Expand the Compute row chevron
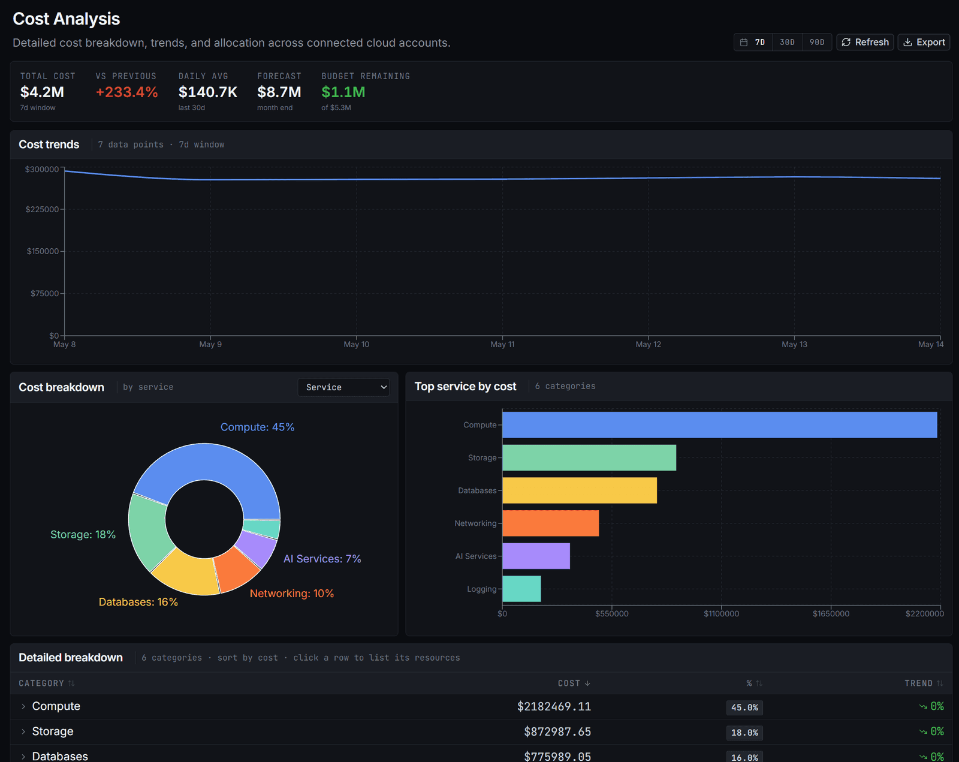This screenshot has width=959, height=762. (x=23, y=707)
